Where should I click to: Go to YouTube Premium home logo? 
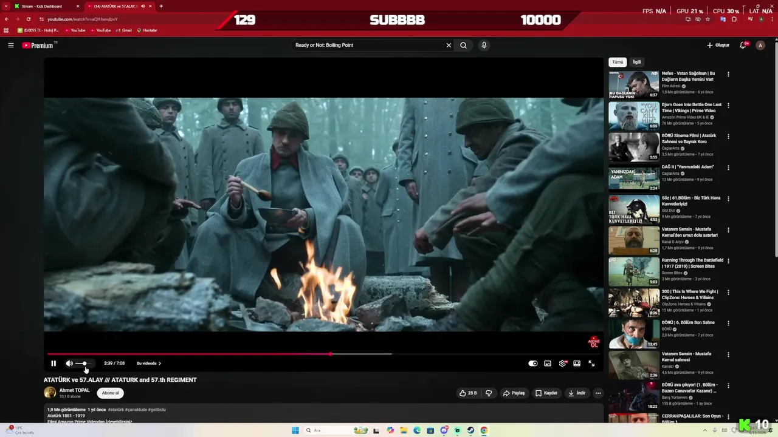pos(38,46)
